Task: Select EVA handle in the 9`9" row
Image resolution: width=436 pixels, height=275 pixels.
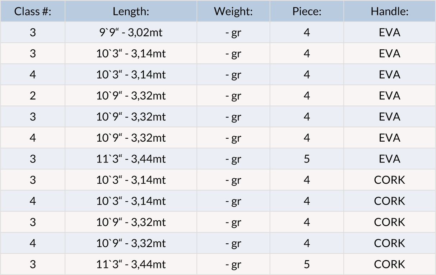Action: [x=389, y=33]
